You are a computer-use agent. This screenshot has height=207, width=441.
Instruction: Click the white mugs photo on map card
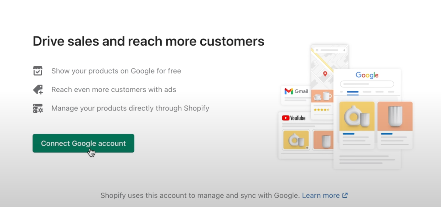[x=322, y=96]
